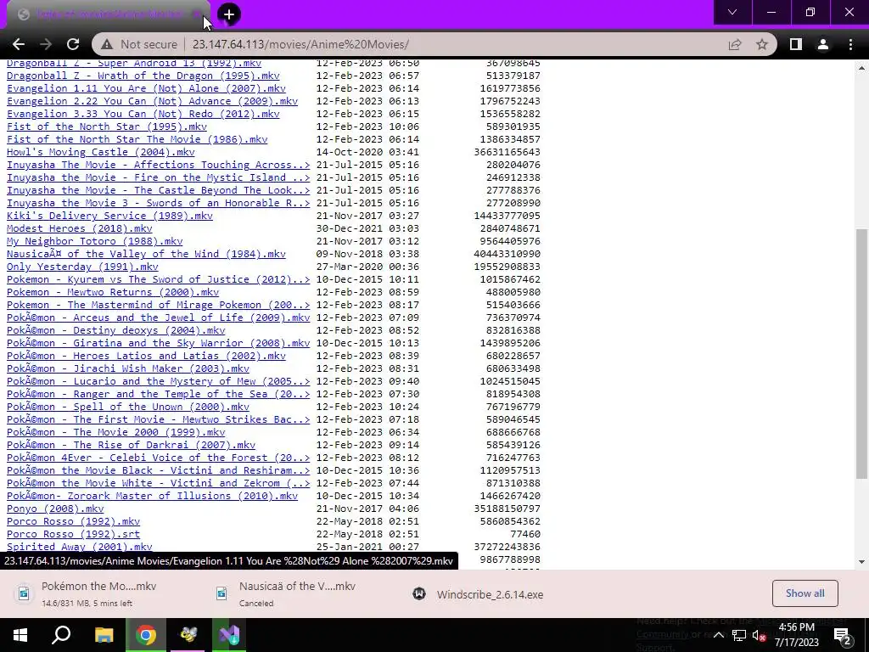Open Pokémon Spell of the Unown link
This screenshot has height=652, width=869.
[128, 407]
